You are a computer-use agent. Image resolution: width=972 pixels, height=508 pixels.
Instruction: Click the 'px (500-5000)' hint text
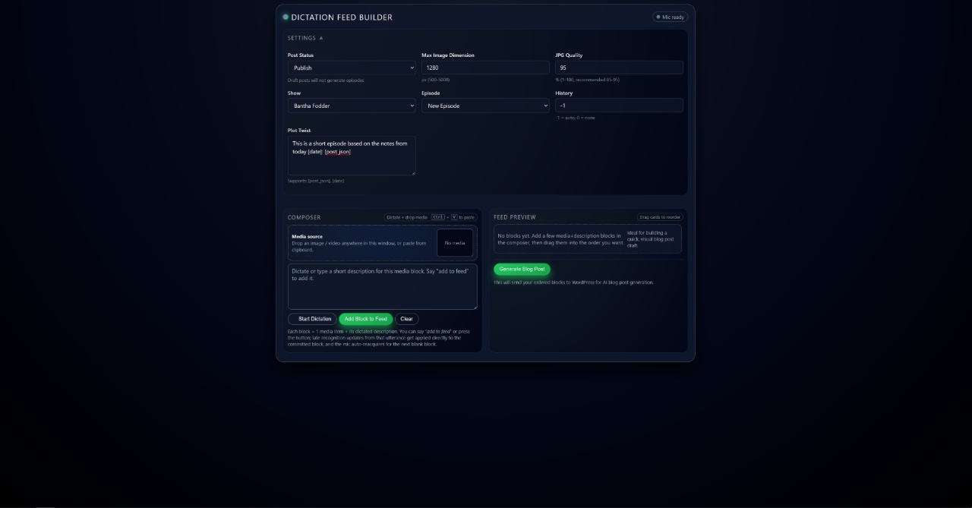[436, 80]
